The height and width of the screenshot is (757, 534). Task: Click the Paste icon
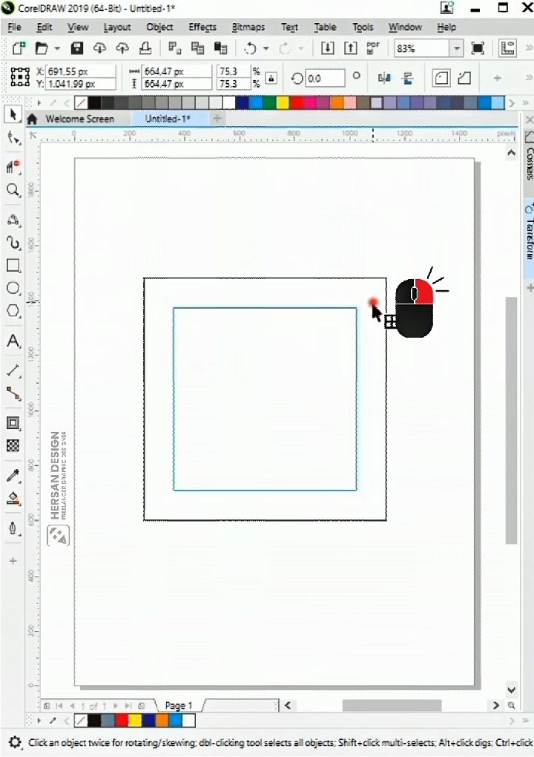220,48
